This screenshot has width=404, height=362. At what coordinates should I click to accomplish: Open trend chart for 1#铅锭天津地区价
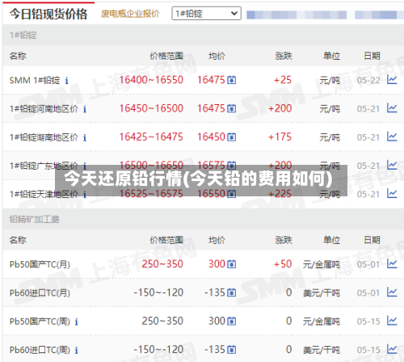392,193
